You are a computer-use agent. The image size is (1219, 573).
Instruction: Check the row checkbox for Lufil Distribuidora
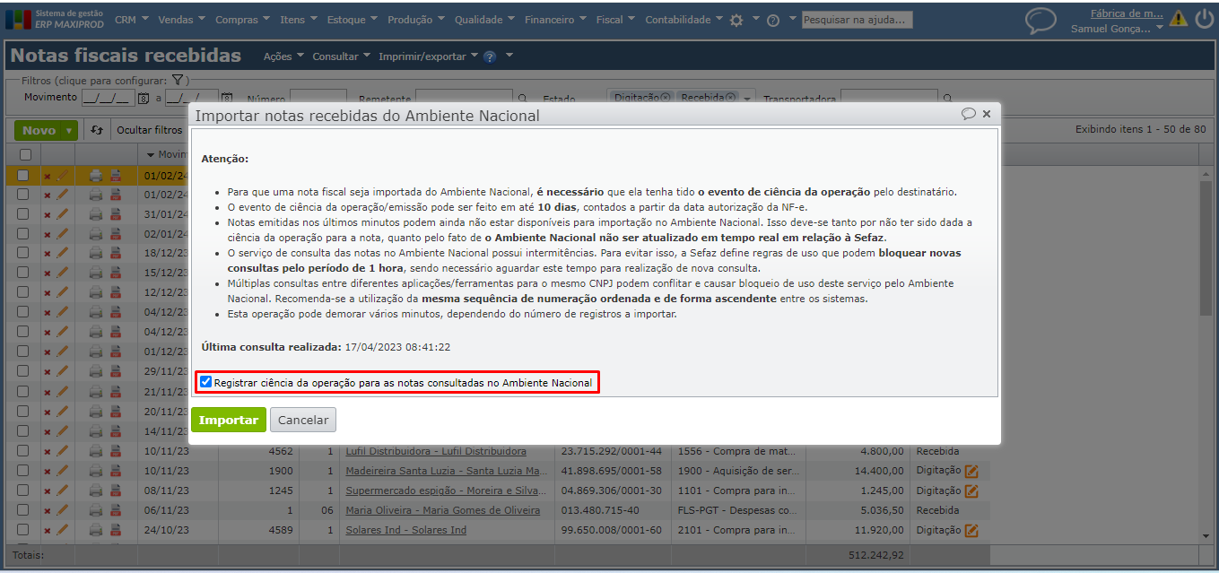[x=23, y=451]
